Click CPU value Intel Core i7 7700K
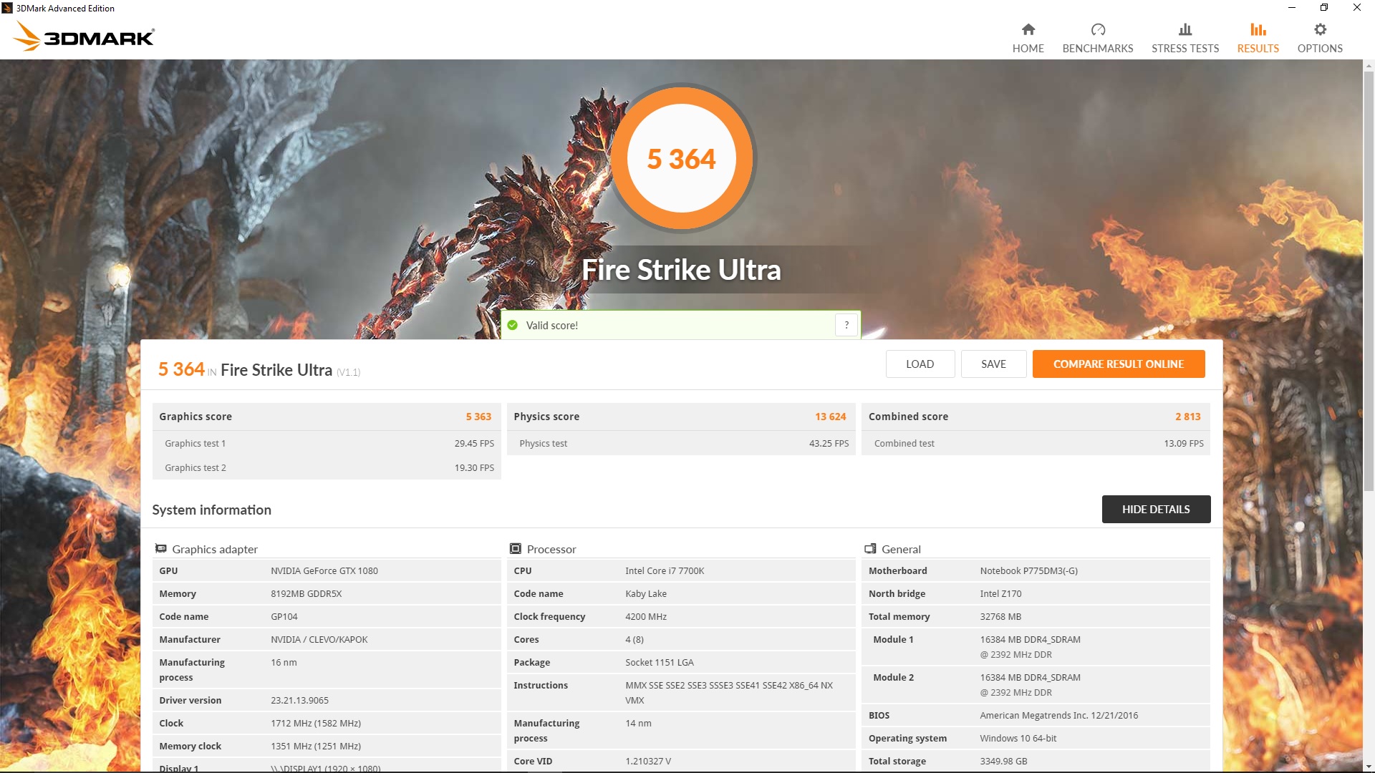 coord(665,570)
